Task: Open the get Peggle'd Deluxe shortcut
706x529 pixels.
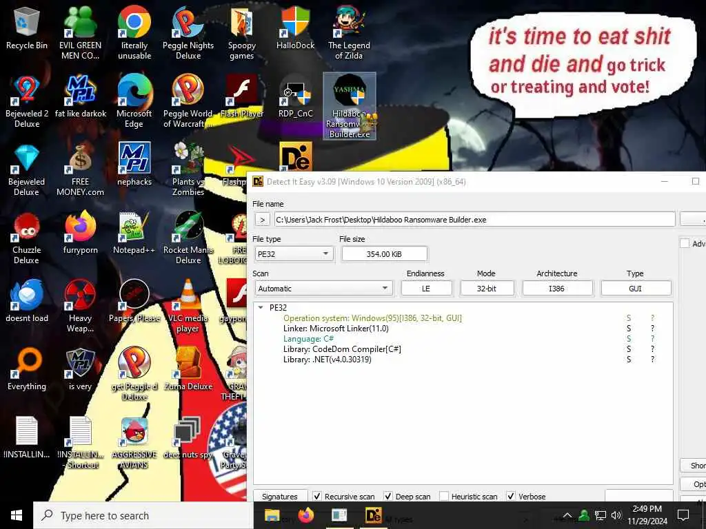Action: 134,374
